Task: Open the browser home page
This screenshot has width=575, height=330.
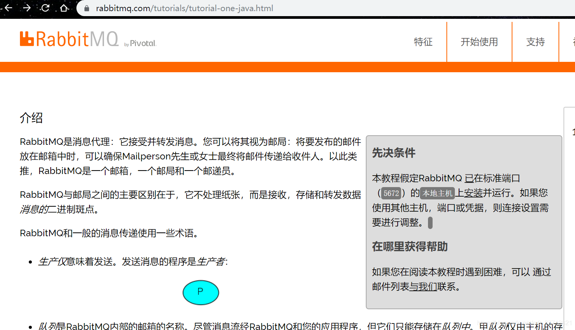Action: [63, 7]
